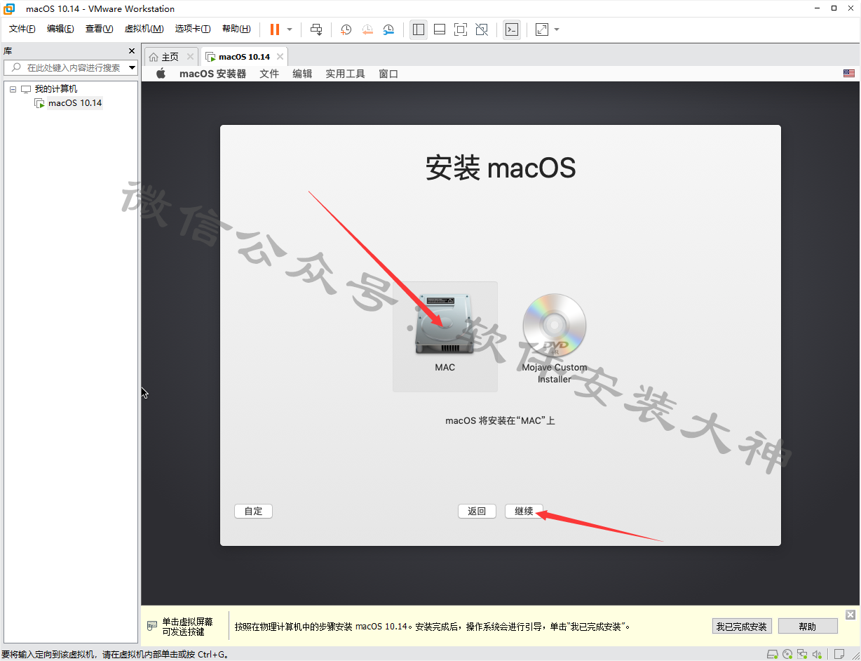Revert virtual machine to previous snapshot
Viewport: 861px width, 661px height.
pyautogui.click(x=367, y=29)
